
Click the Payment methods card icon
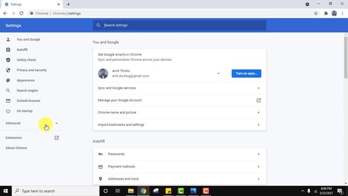tap(101, 167)
